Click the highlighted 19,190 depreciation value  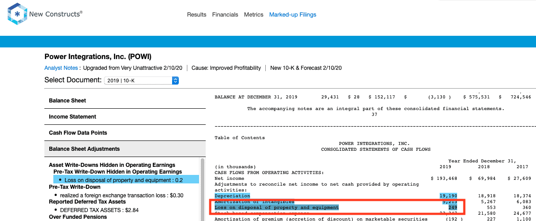(448, 196)
